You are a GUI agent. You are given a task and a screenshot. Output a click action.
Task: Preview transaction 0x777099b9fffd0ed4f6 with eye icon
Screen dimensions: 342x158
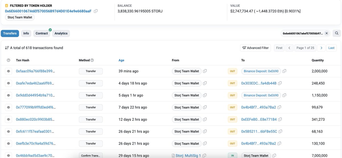(x=9, y=107)
